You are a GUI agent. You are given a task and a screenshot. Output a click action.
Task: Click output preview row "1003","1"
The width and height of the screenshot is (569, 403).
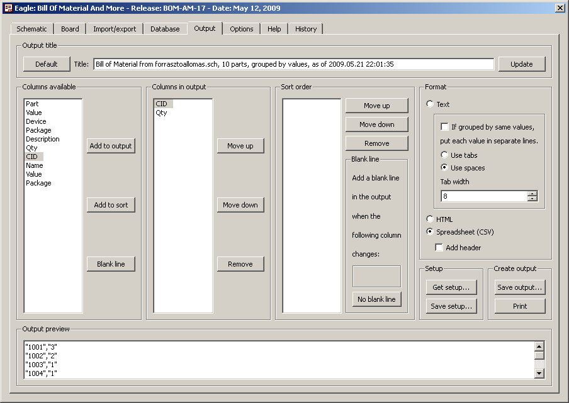pos(42,365)
